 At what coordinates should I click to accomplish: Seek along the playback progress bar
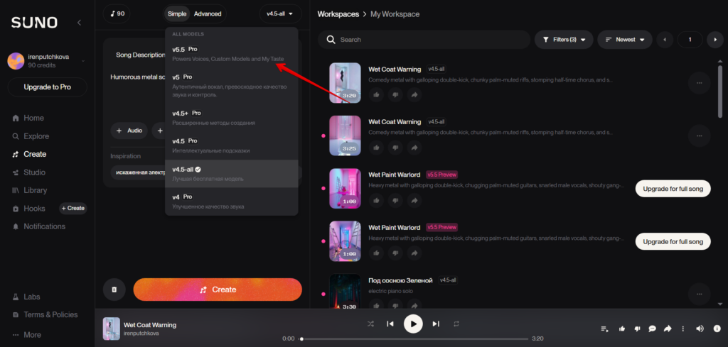coord(413,338)
